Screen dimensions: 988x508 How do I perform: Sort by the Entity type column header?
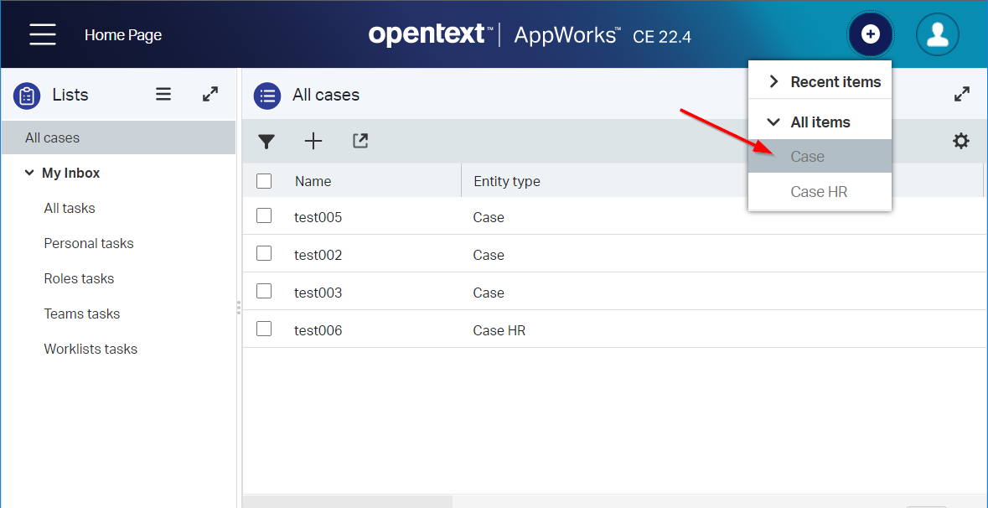tap(507, 181)
